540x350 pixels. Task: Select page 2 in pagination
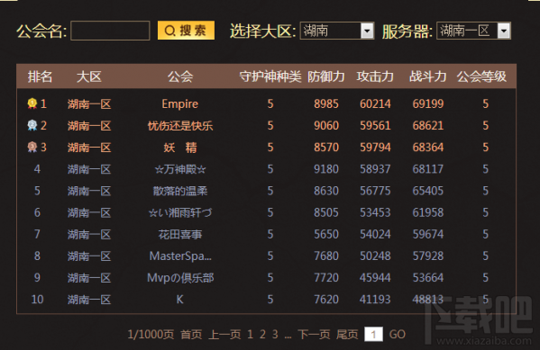262,334
